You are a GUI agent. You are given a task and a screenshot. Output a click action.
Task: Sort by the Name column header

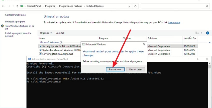coord(68,38)
